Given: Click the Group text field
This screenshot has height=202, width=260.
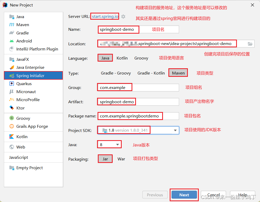Looking at the screenshot, I should coord(139,87).
